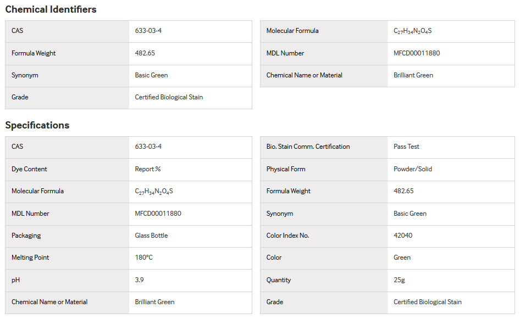Select CAS number 633-03-4 under Chemical Identifiers

tap(148, 31)
